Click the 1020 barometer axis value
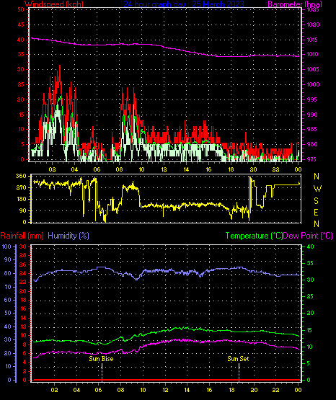This screenshot has height=400, width=336. pos(313,25)
